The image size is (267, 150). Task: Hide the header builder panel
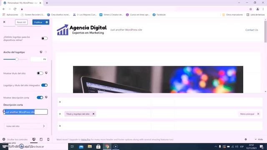click(x=259, y=139)
